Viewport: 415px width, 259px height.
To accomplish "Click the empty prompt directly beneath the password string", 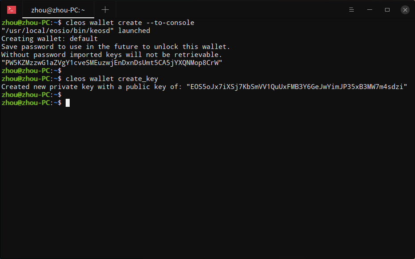I will click(x=32, y=71).
